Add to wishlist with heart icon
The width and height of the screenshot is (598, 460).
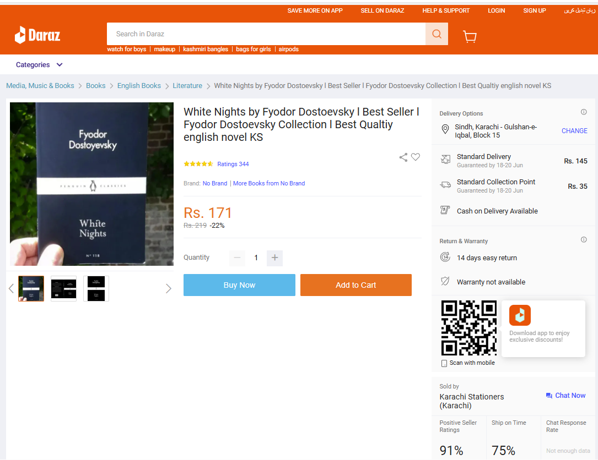pos(416,156)
